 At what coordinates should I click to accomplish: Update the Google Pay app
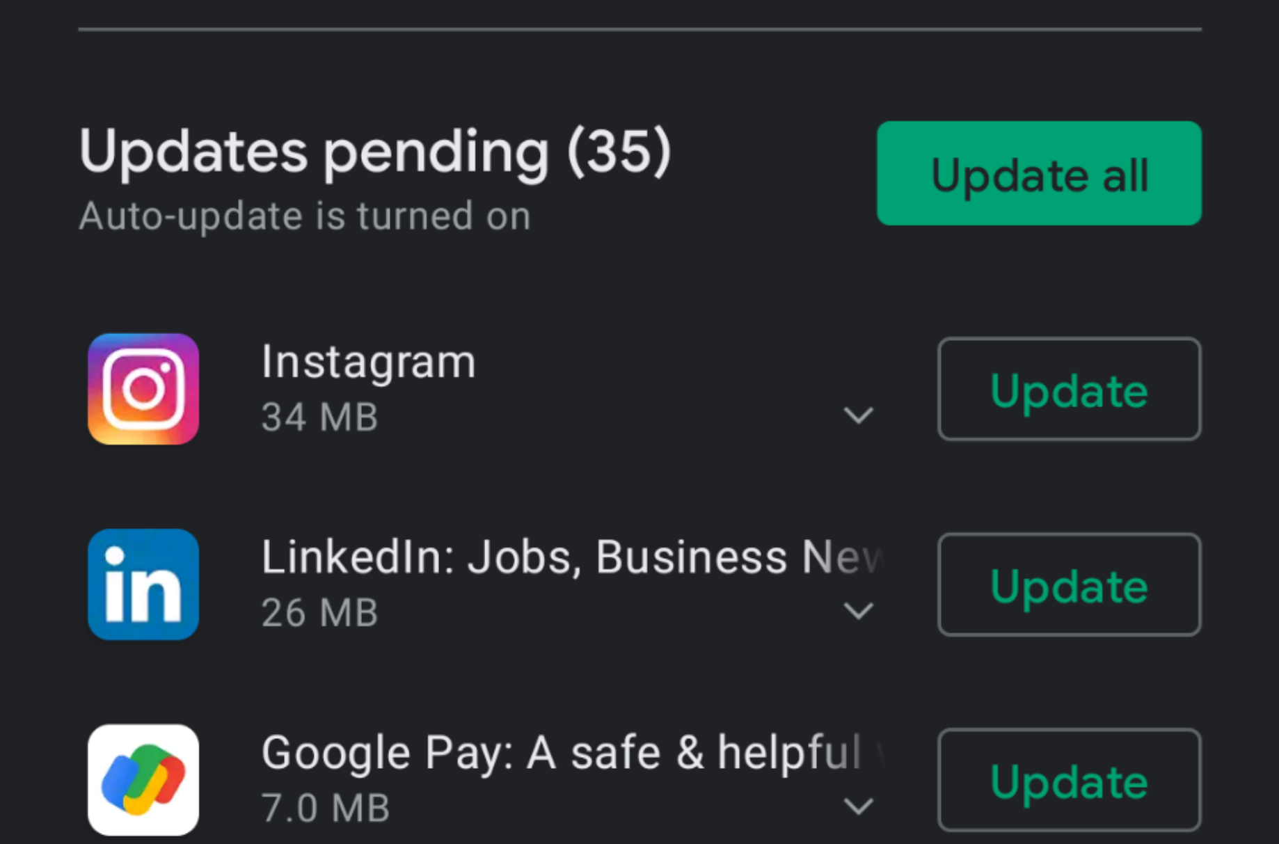1069,780
